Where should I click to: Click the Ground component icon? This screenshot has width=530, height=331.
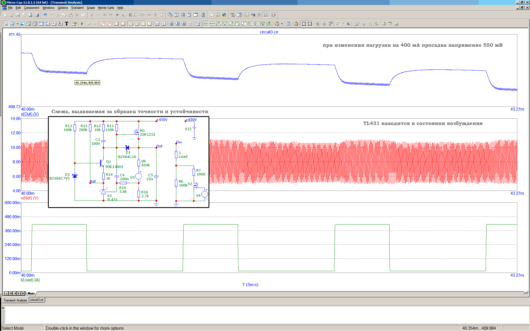click(x=92, y=15)
